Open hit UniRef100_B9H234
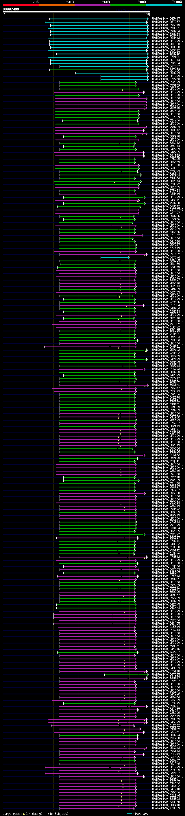185x816 pixels. [166, 31]
